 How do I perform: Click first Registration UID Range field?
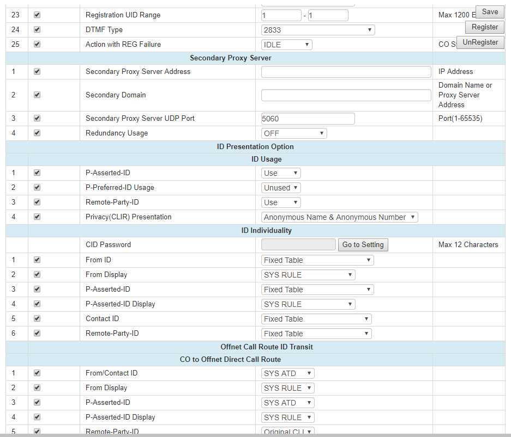[x=281, y=15]
